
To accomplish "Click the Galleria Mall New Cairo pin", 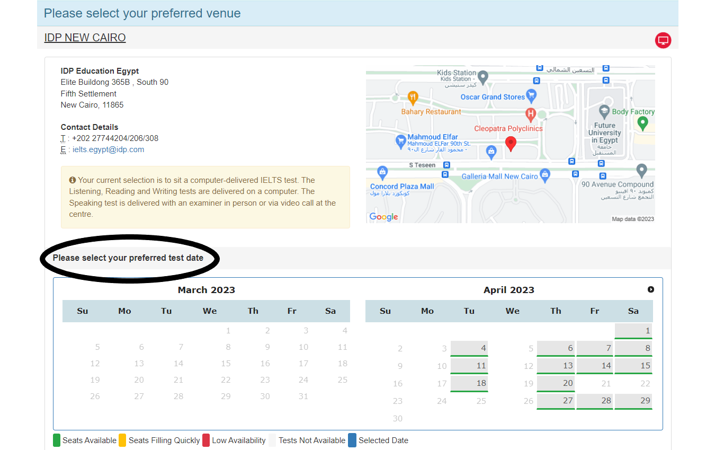I will 545,175.
